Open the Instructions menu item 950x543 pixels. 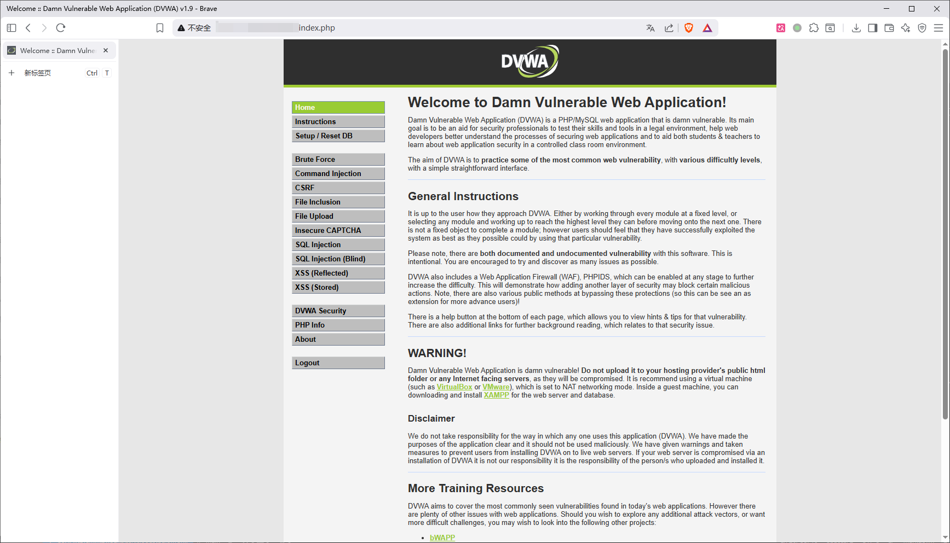tap(338, 121)
